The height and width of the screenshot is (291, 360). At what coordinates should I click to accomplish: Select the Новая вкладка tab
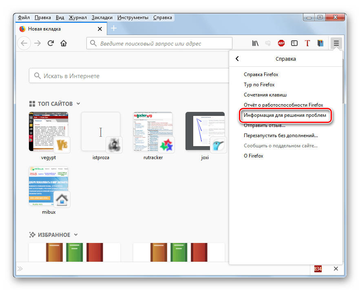click(x=61, y=29)
